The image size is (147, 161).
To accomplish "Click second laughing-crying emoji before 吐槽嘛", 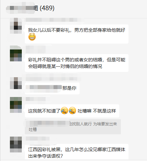I will [x=72, y=111].
